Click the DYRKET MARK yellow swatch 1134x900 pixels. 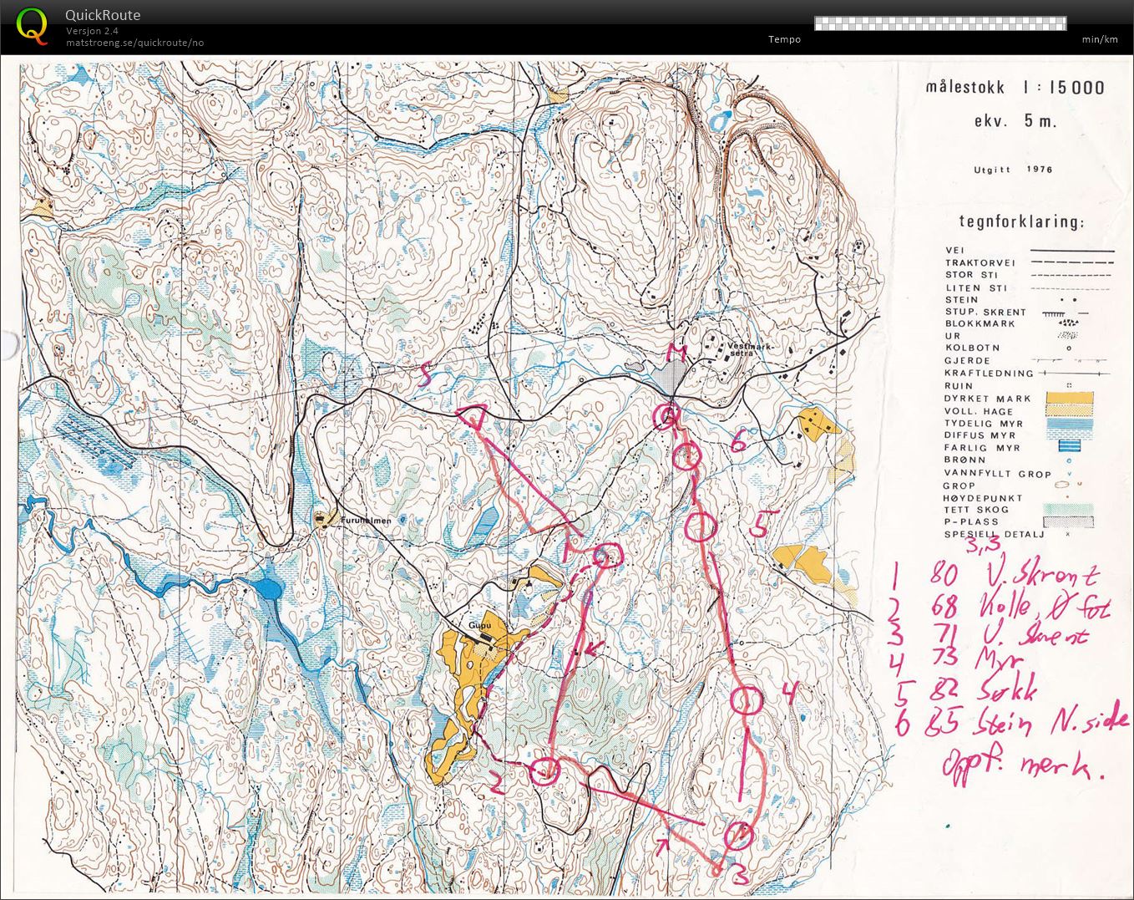[x=1070, y=398]
